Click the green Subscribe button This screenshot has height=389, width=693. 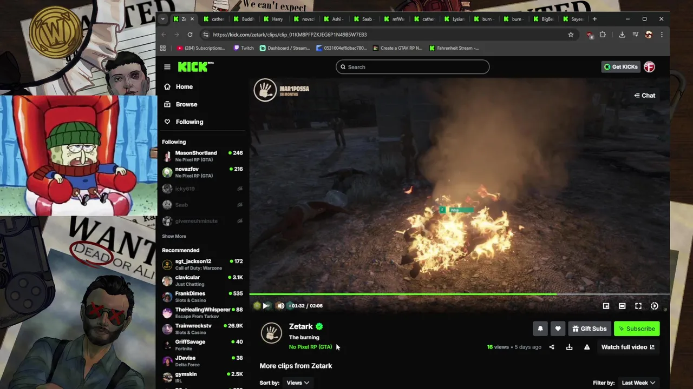tap(637, 328)
